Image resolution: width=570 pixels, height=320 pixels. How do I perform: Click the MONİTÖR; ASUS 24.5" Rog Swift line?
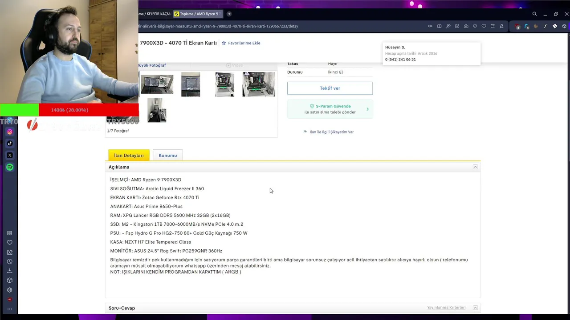[166, 251]
